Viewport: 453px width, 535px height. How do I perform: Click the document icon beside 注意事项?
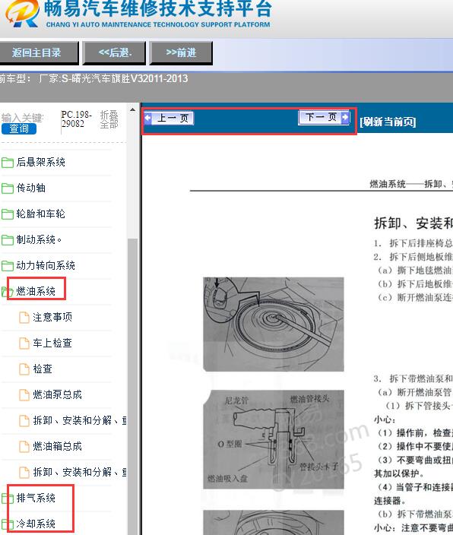click(24, 318)
